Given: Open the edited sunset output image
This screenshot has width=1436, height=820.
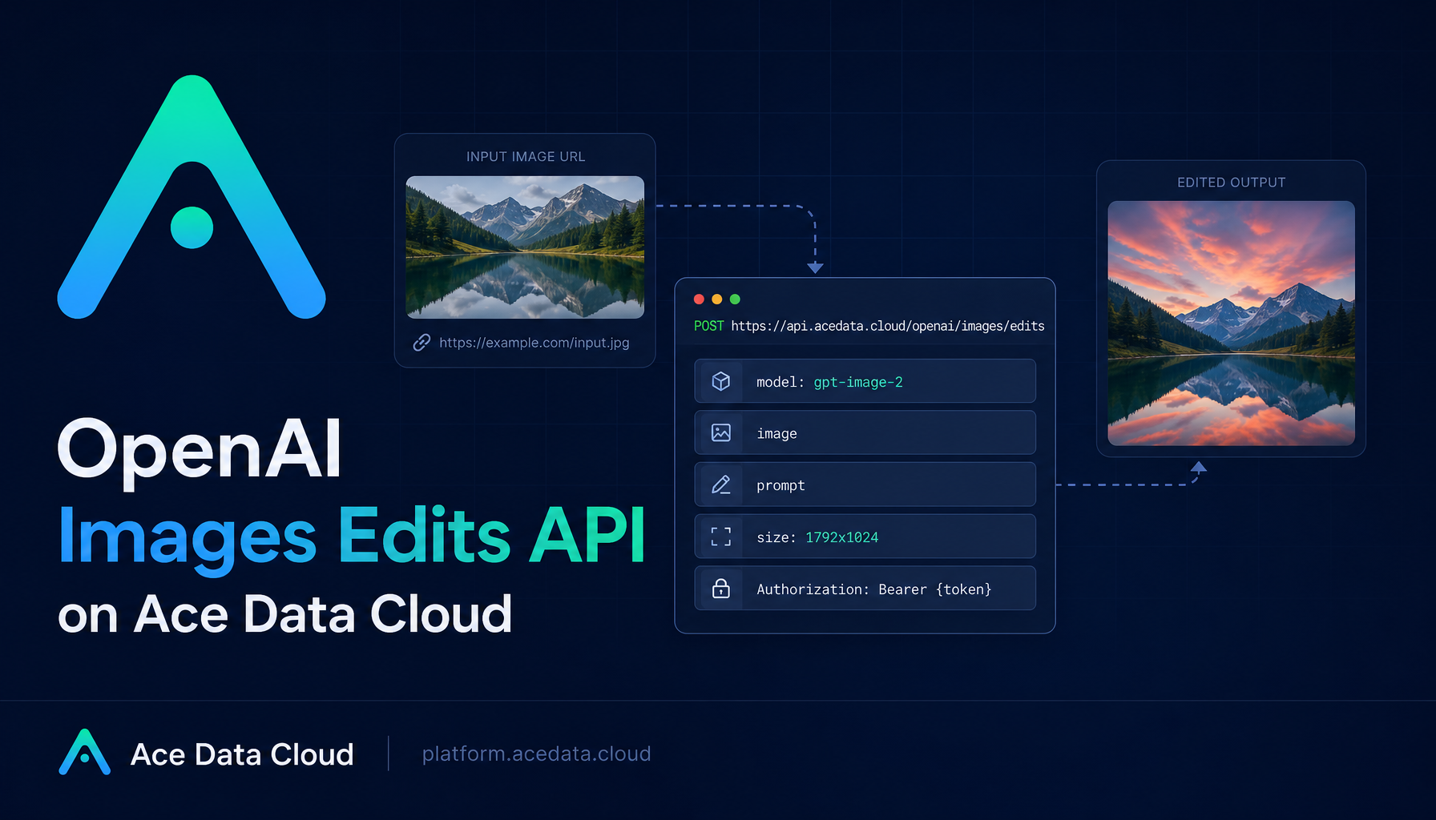Looking at the screenshot, I should 1231,324.
